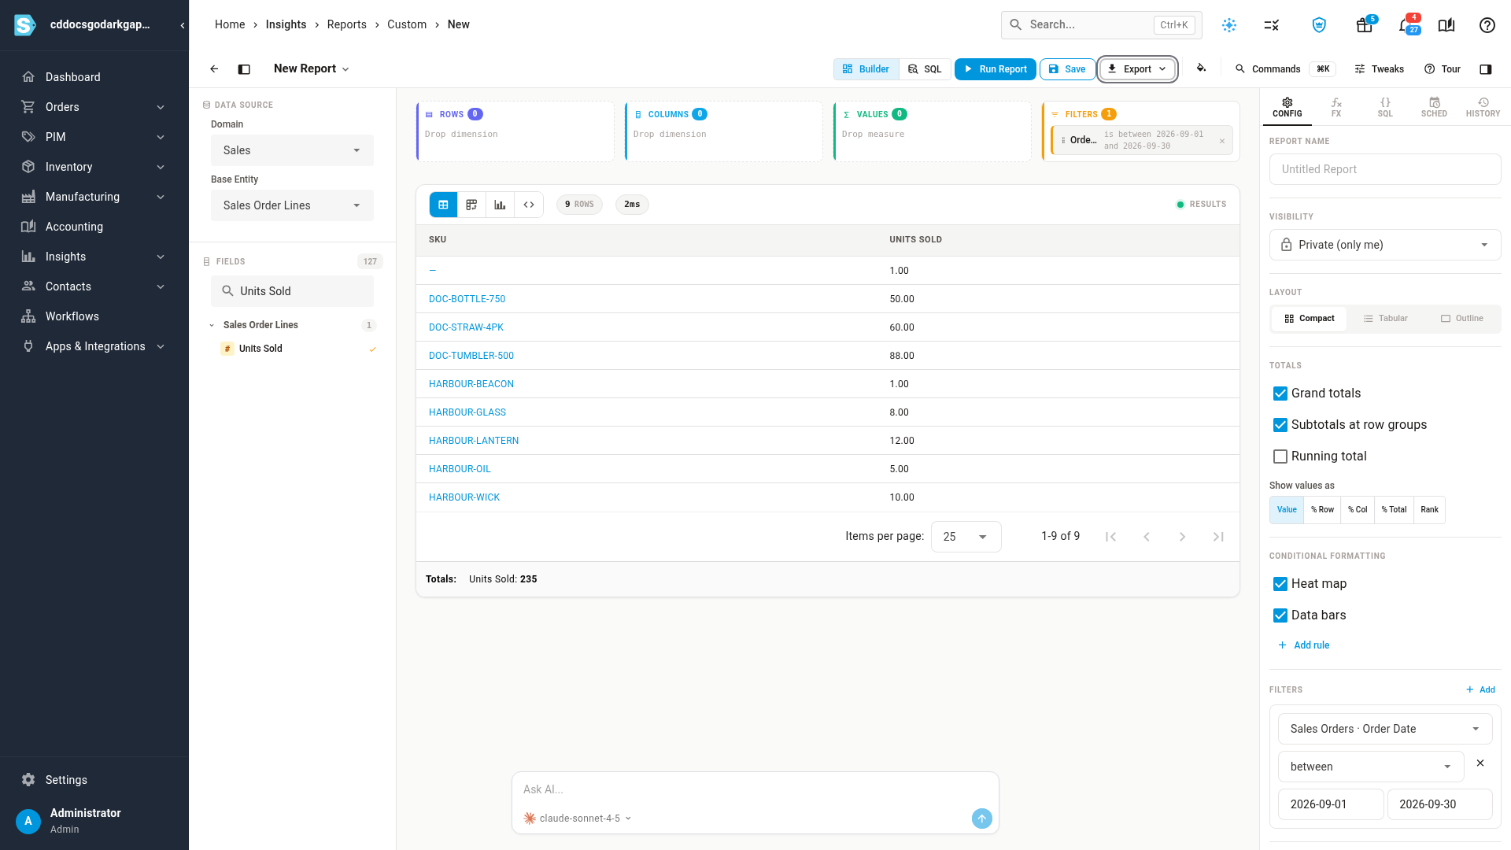Click the Untitled Report name field
Image resolution: width=1511 pixels, height=850 pixels.
1385,169
